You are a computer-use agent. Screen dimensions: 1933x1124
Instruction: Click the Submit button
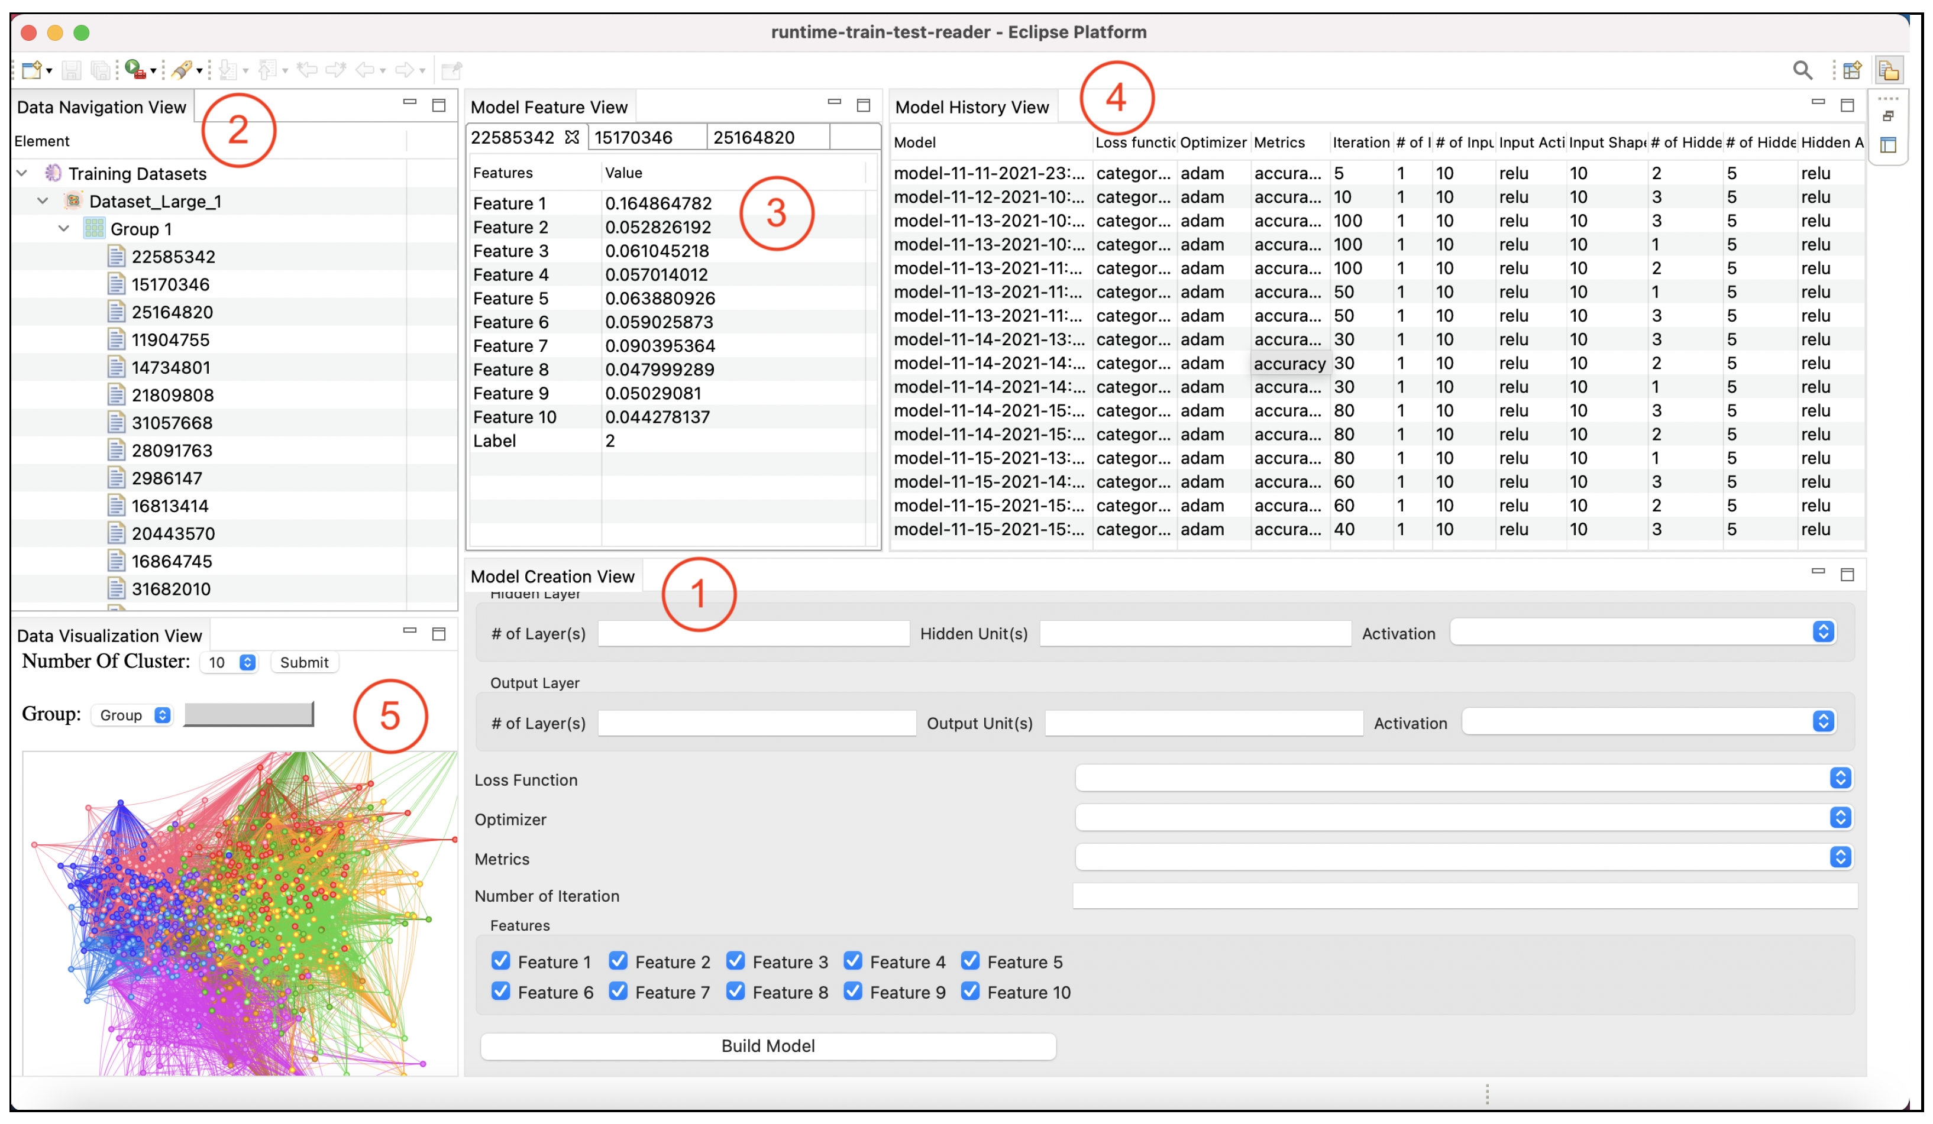tap(304, 662)
